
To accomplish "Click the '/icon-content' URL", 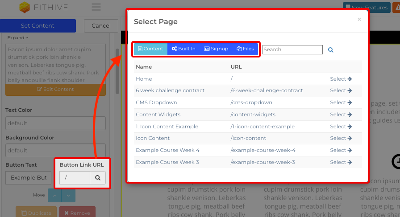I will 248,138.
